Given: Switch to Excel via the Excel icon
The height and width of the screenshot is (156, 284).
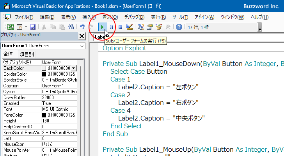Looking at the screenshot, I should coord(11,27).
